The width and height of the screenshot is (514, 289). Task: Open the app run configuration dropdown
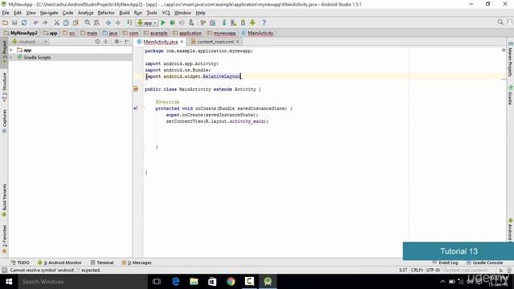coord(148,22)
